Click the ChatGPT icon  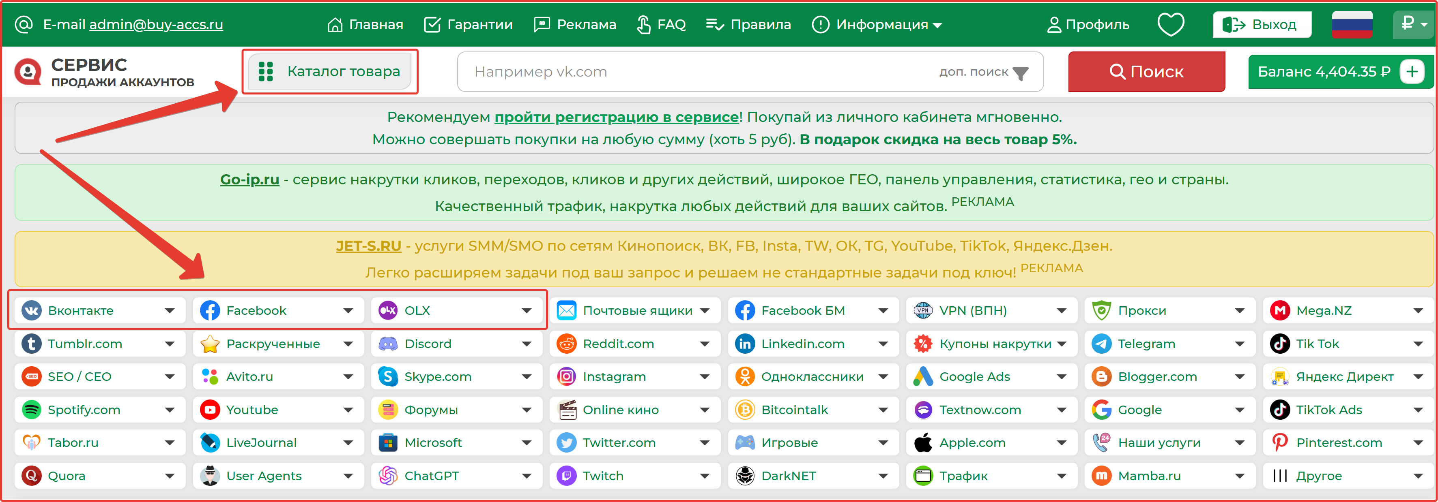[388, 476]
